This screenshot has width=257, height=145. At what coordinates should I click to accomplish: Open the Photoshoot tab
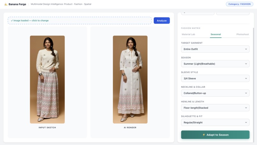(242, 34)
